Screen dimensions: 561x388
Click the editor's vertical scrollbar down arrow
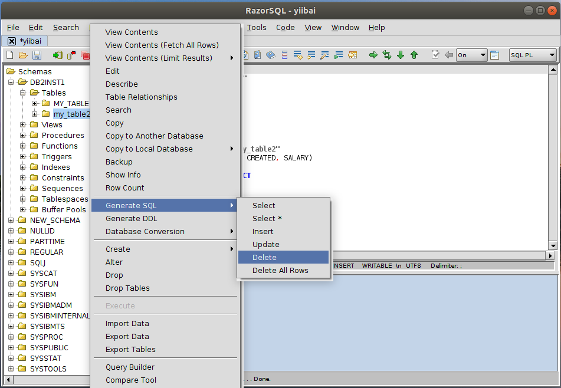pos(553,245)
